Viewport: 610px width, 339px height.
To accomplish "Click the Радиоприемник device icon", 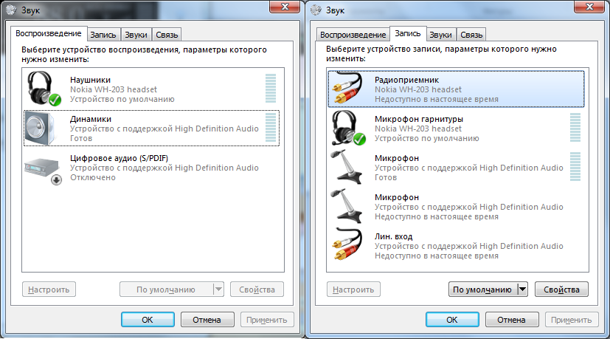I will point(349,89).
